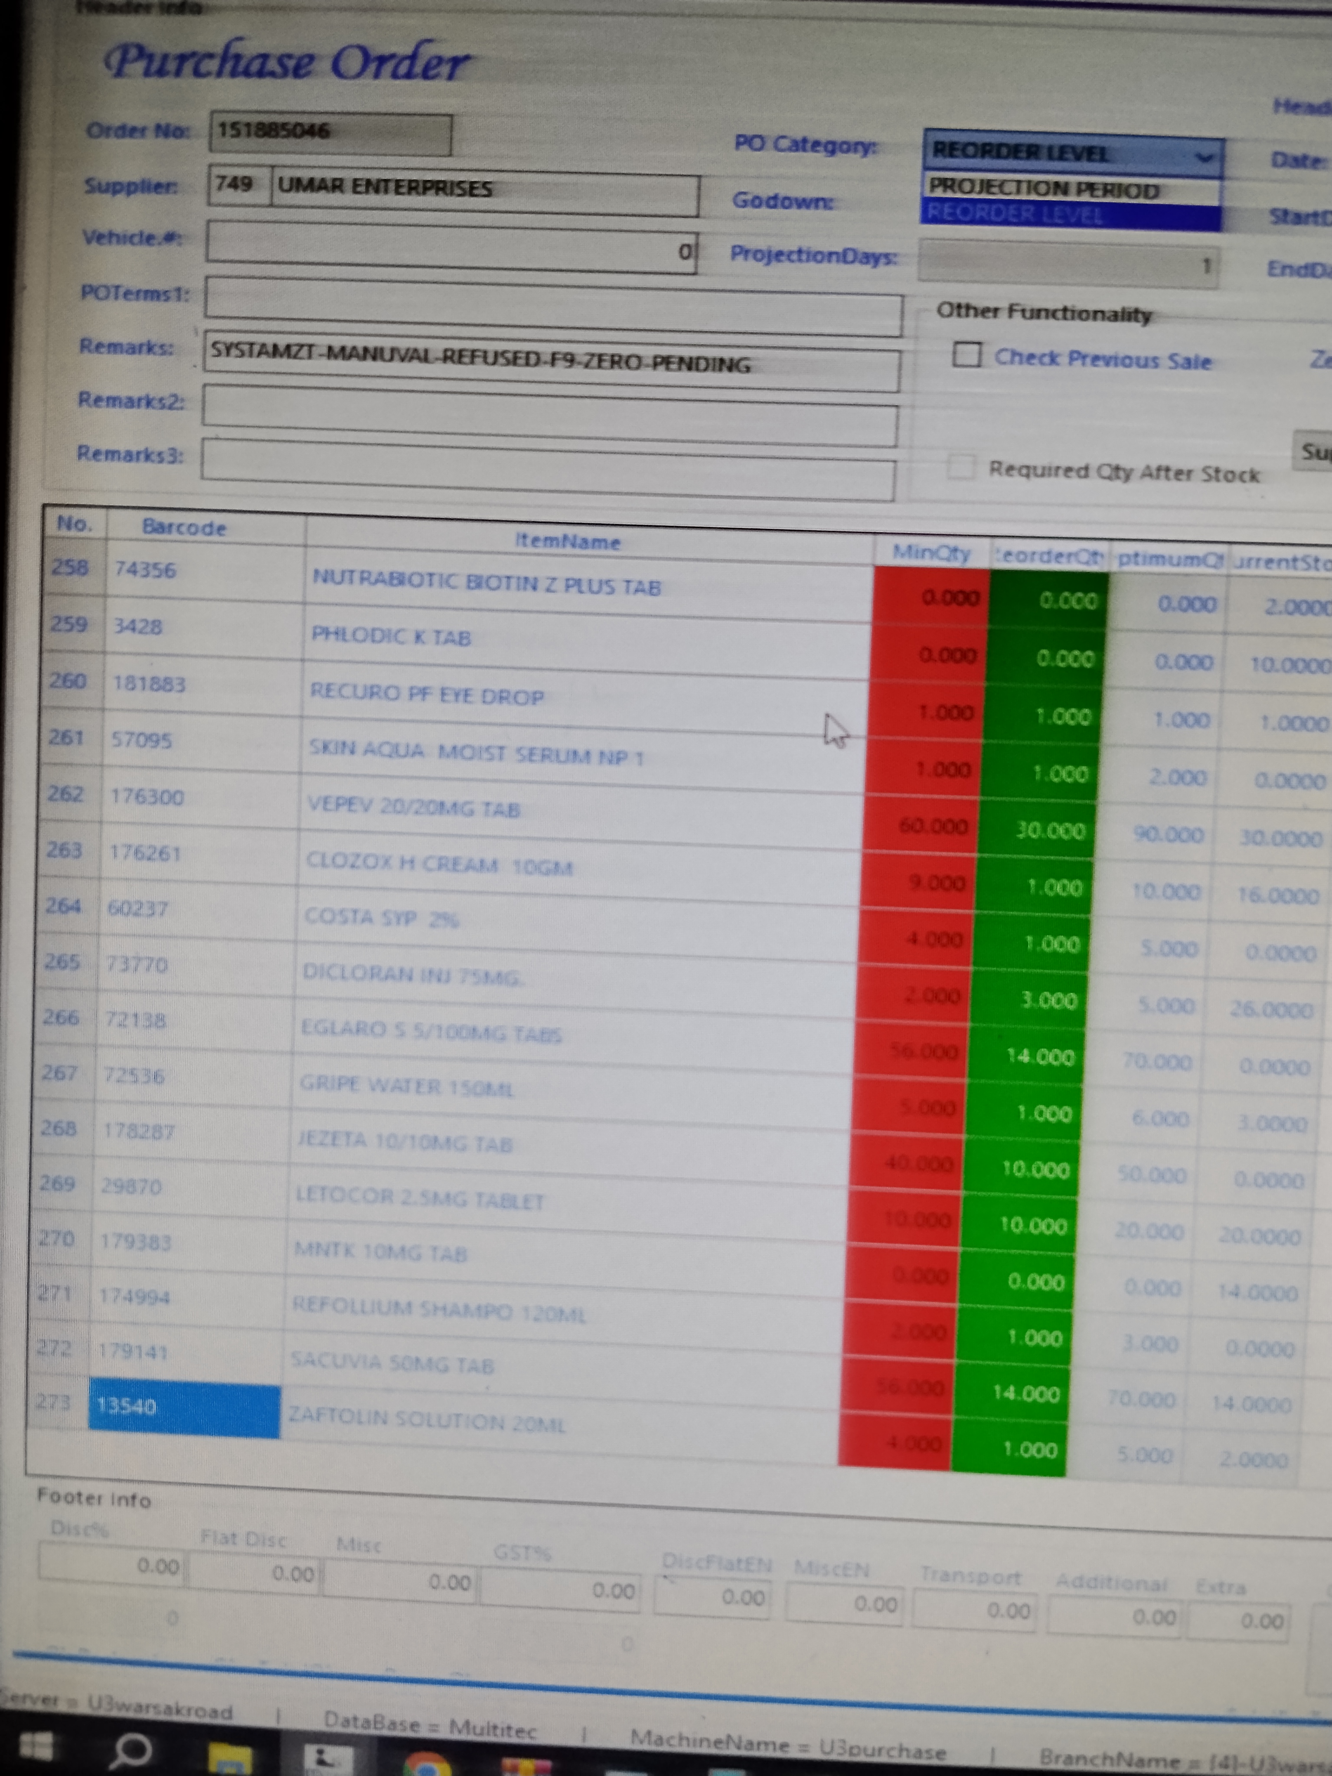Click the MinQty column header
Image resolution: width=1332 pixels, height=1776 pixels.
coord(931,553)
